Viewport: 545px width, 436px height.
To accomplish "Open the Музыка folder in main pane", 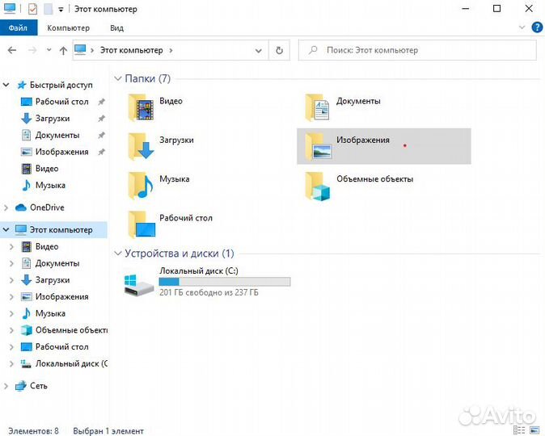I will coord(142,185).
